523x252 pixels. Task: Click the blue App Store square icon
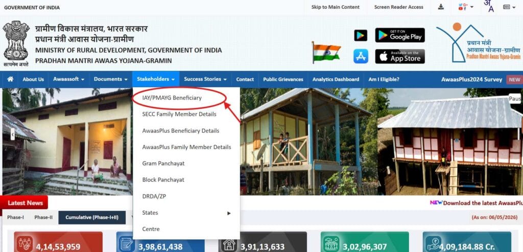pos(361,56)
